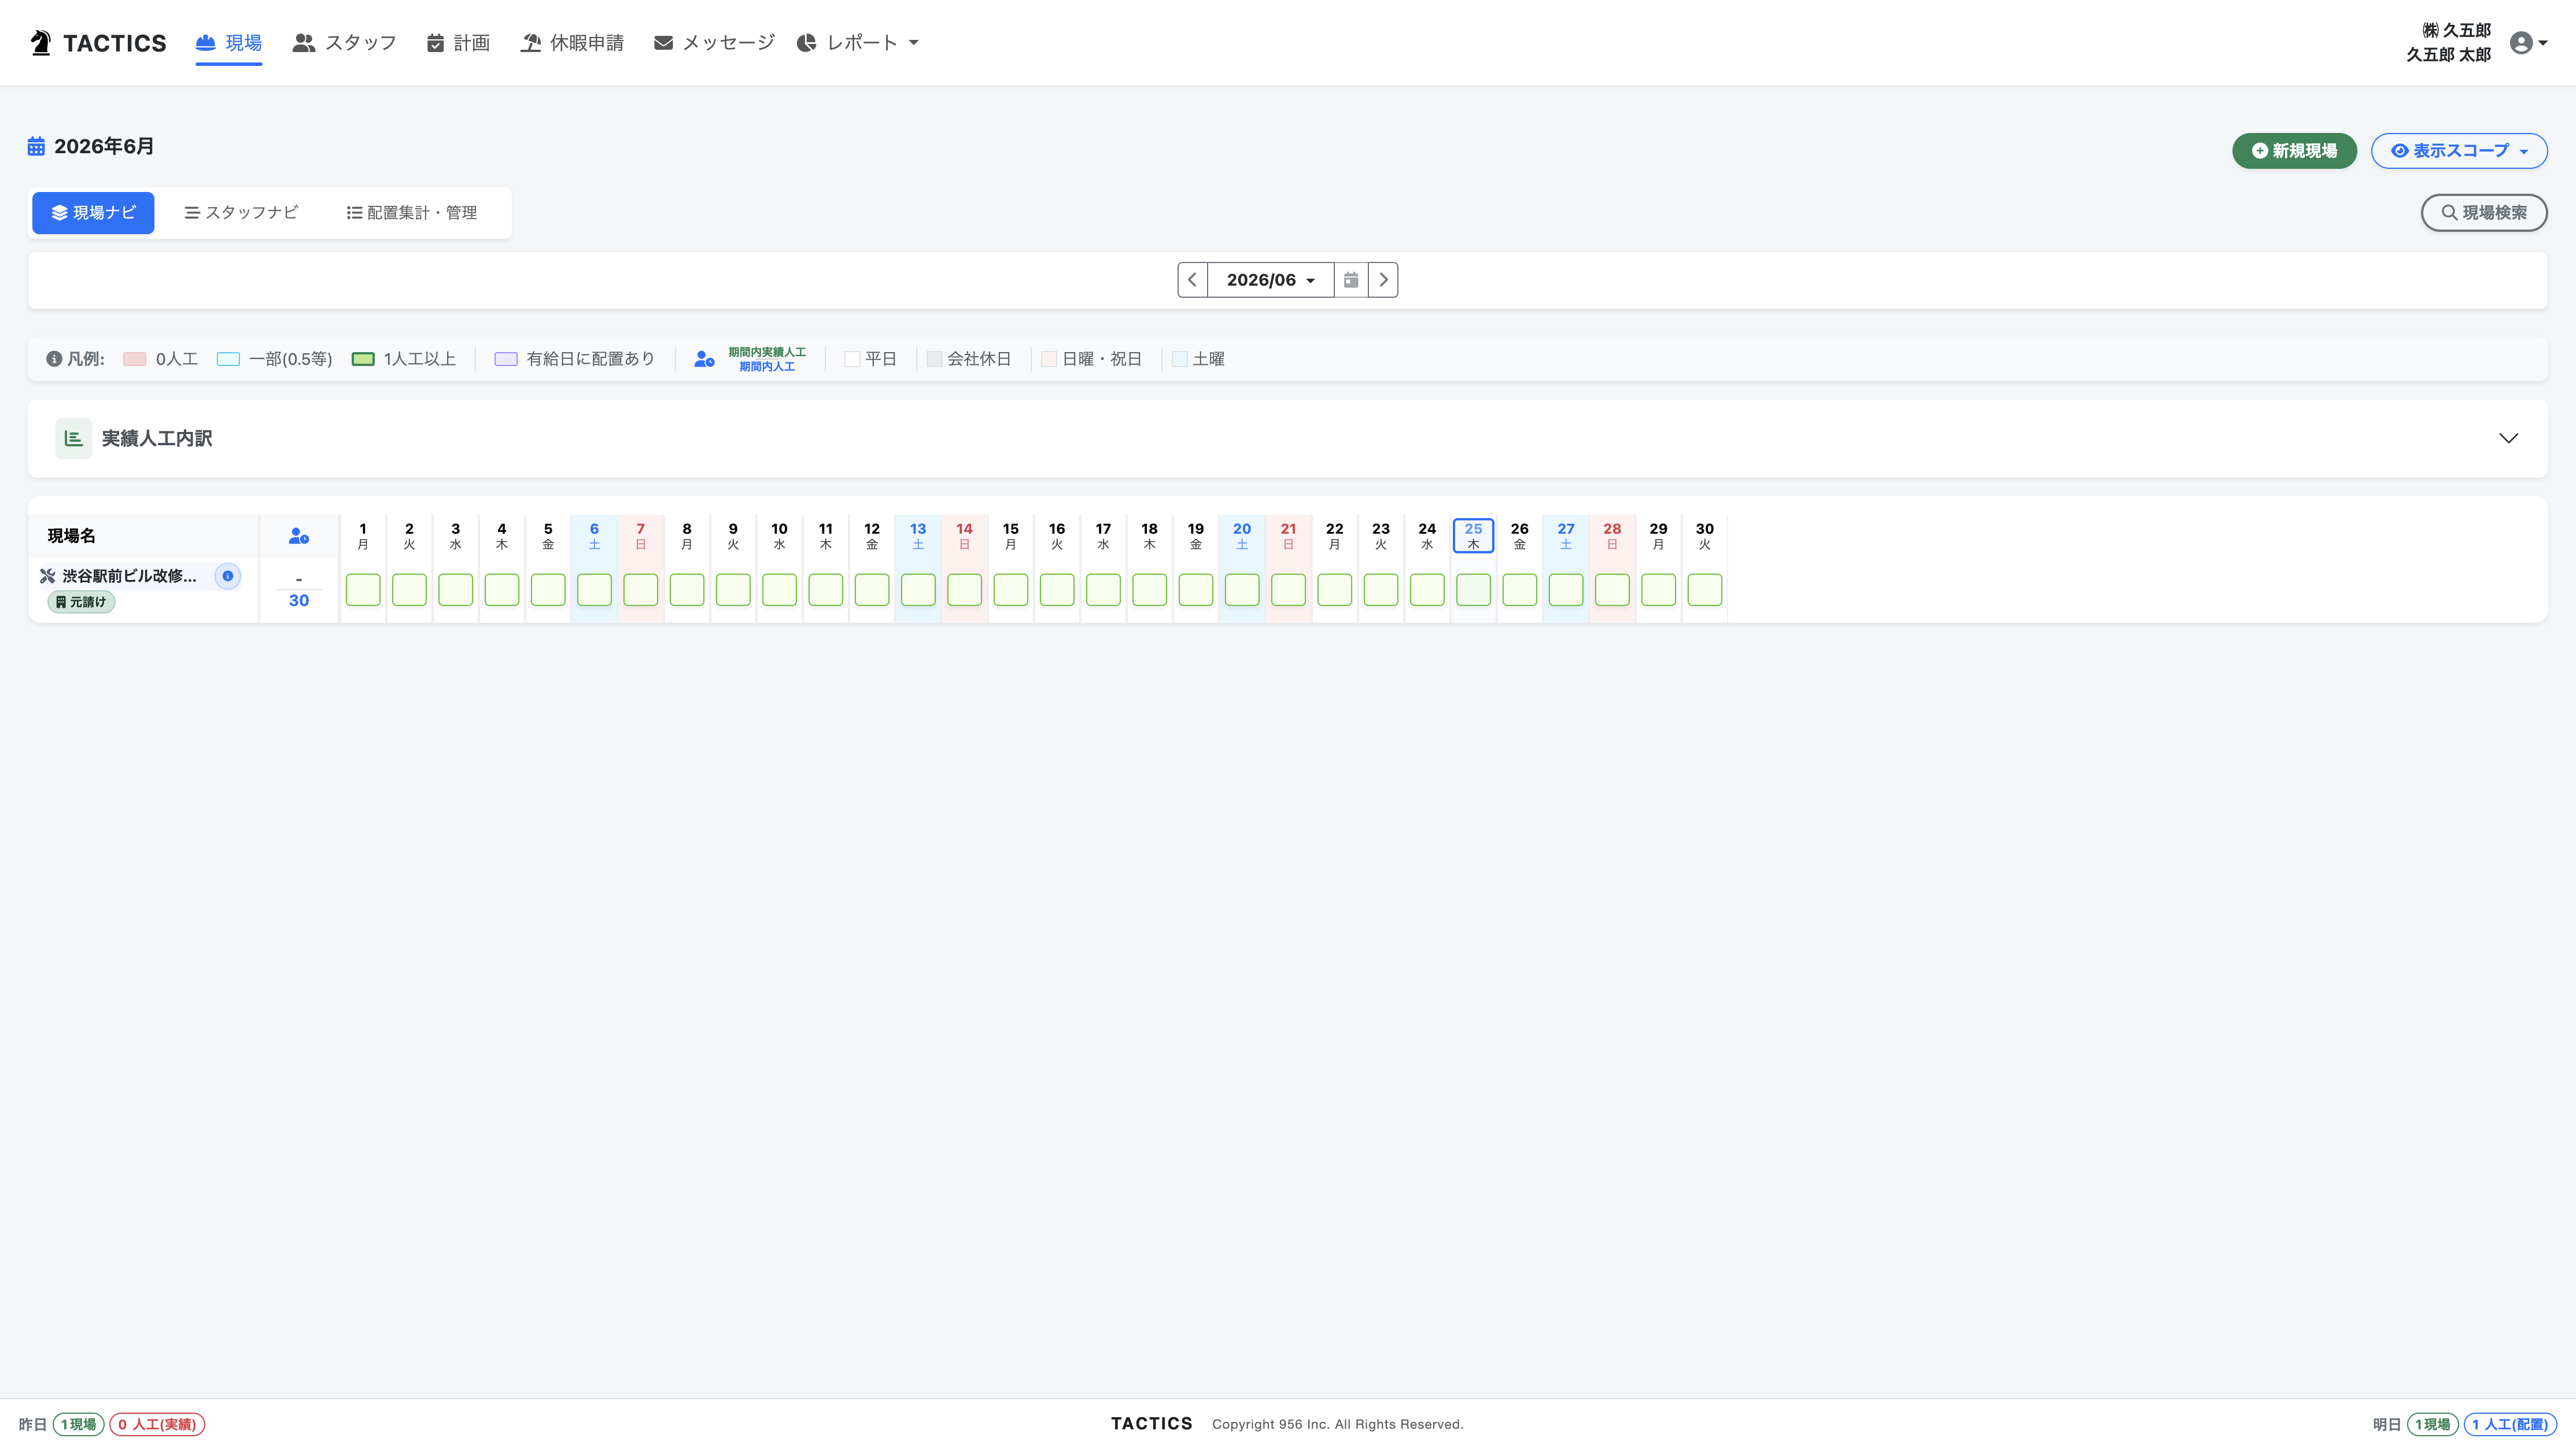The image size is (2576, 1449).
Task: Advance to next month with right arrow
Action: [1383, 280]
